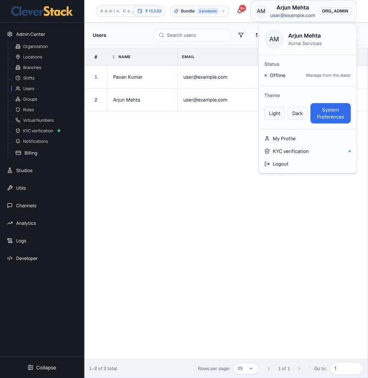This screenshot has width=368, height=378.
Task: Open KYC verification shield icon in sidebar
Action: pos(18,131)
